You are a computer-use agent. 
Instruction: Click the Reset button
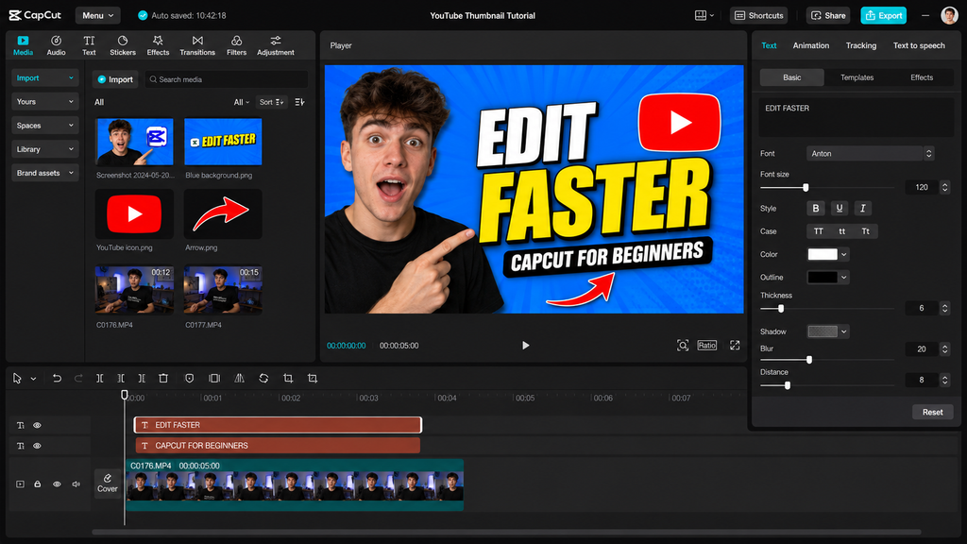[x=932, y=412]
